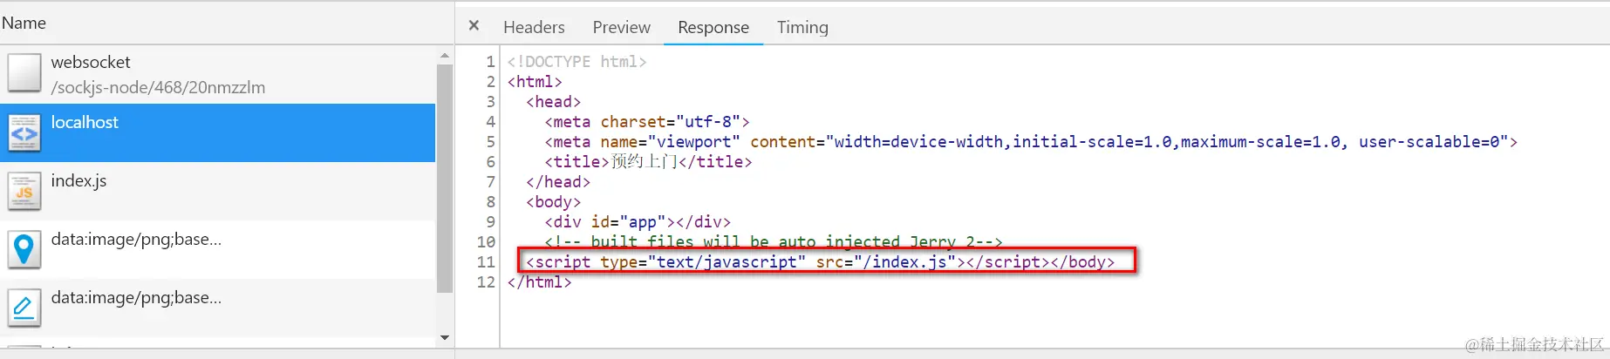This screenshot has width=1610, height=359.
Task: Click the built files comment line
Action: coord(774,242)
